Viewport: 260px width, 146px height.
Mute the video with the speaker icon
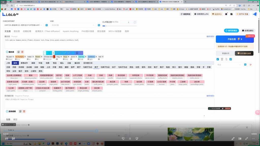tap(7, 138)
